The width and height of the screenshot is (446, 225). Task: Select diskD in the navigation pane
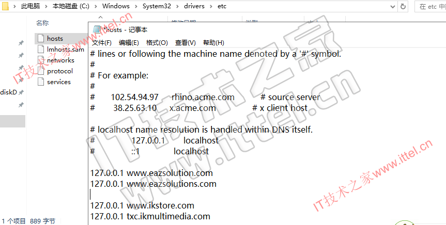click(9, 92)
